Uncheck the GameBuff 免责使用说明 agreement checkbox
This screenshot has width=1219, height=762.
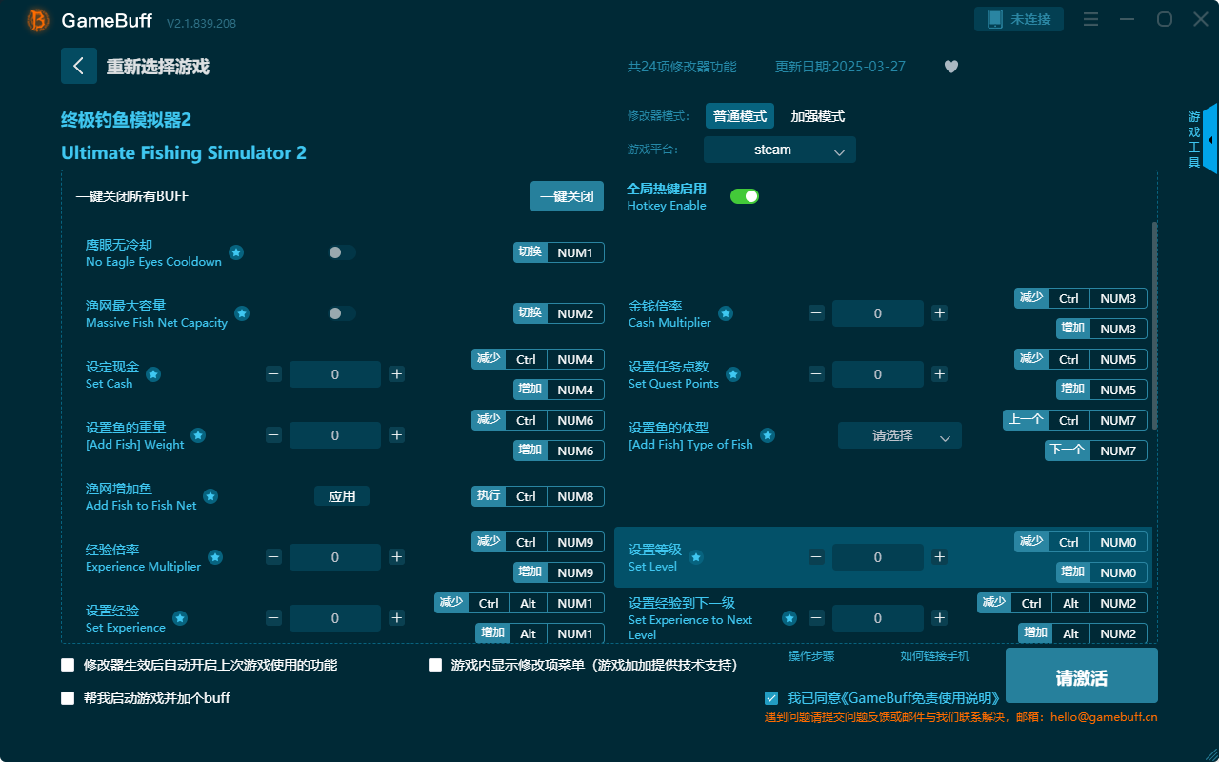771,698
